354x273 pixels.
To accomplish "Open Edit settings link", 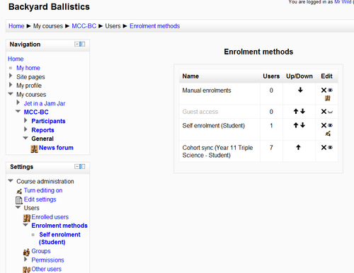I will click(x=40, y=199).
